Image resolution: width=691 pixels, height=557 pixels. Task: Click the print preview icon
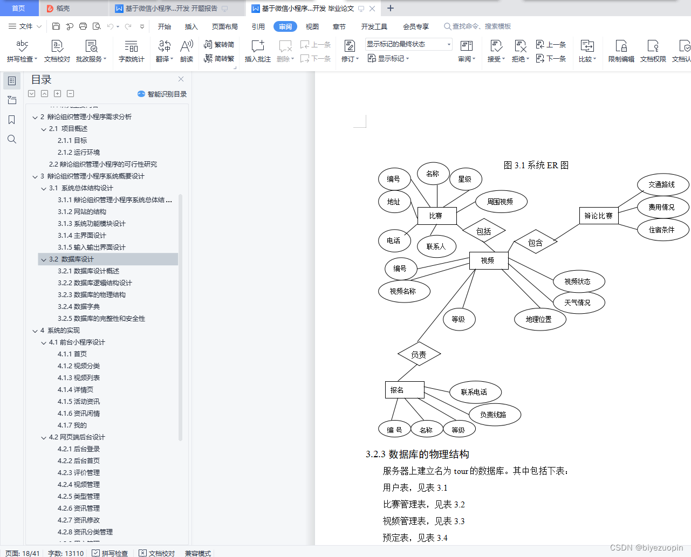[97, 26]
